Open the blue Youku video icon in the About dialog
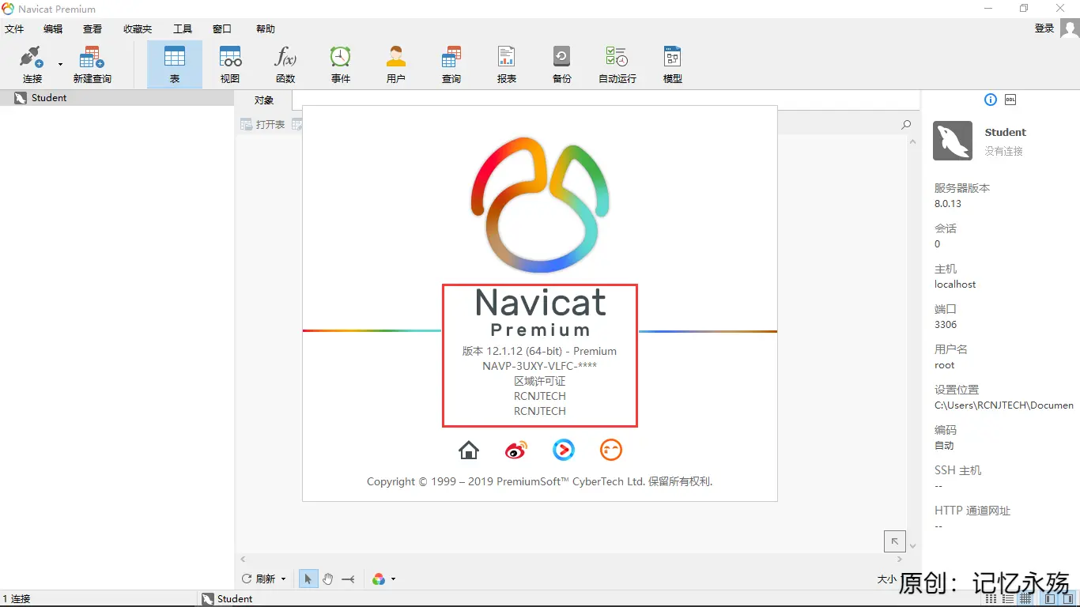Viewport: 1080px width, 607px height. [x=564, y=450]
